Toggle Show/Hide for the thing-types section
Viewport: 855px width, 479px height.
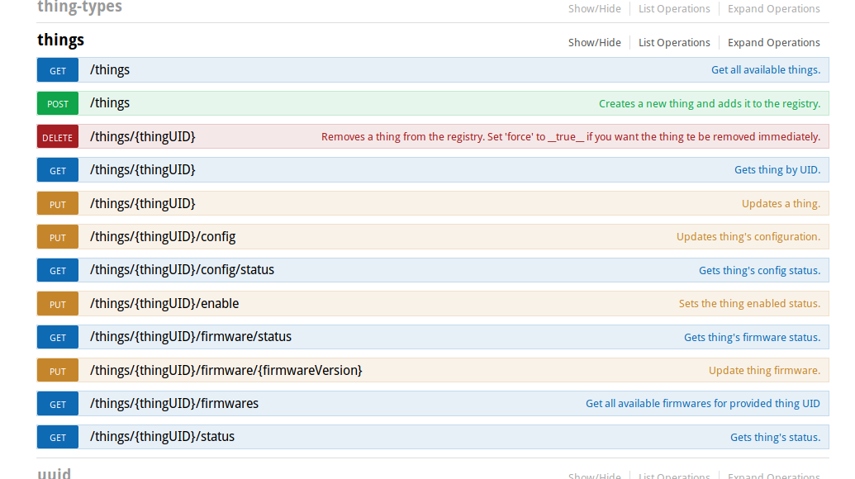(x=594, y=9)
